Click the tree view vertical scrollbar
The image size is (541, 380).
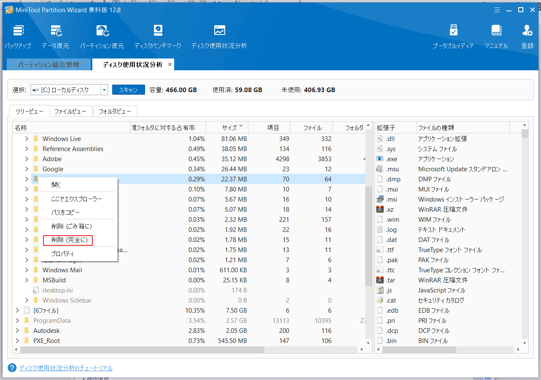(368, 236)
